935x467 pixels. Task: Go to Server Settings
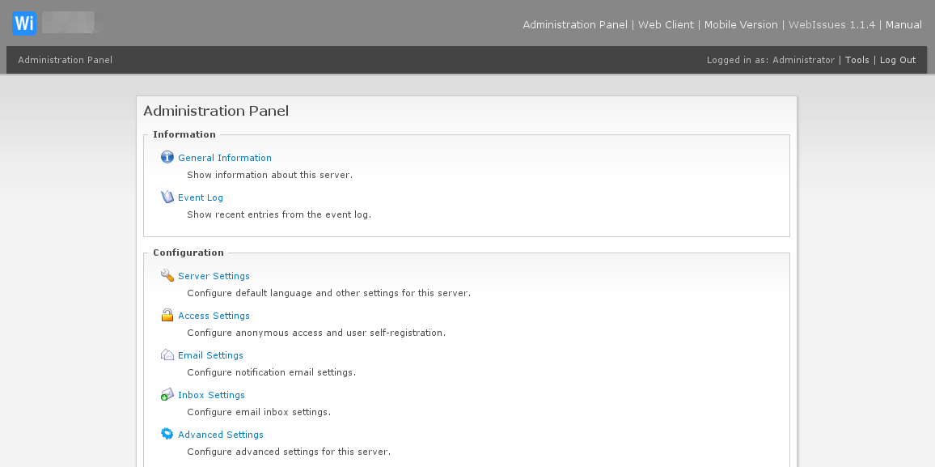tap(214, 276)
